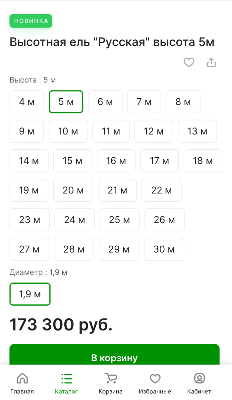Select the 23 м height option
This screenshot has height=400, width=232.
pyautogui.click(x=29, y=220)
